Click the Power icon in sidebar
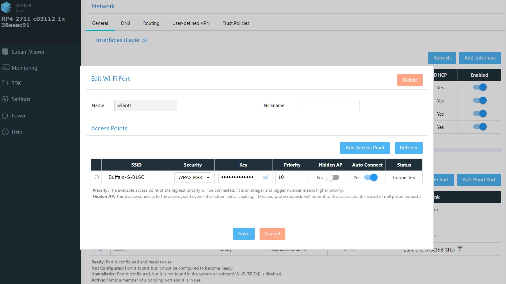This screenshot has width=506, height=284. pyautogui.click(x=5, y=116)
